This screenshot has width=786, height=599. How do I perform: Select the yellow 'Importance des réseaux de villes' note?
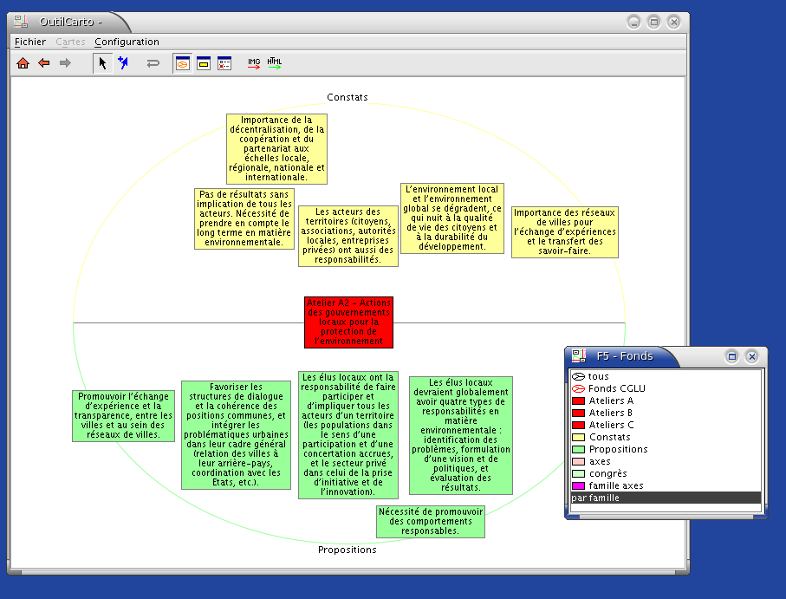pos(564,231)
